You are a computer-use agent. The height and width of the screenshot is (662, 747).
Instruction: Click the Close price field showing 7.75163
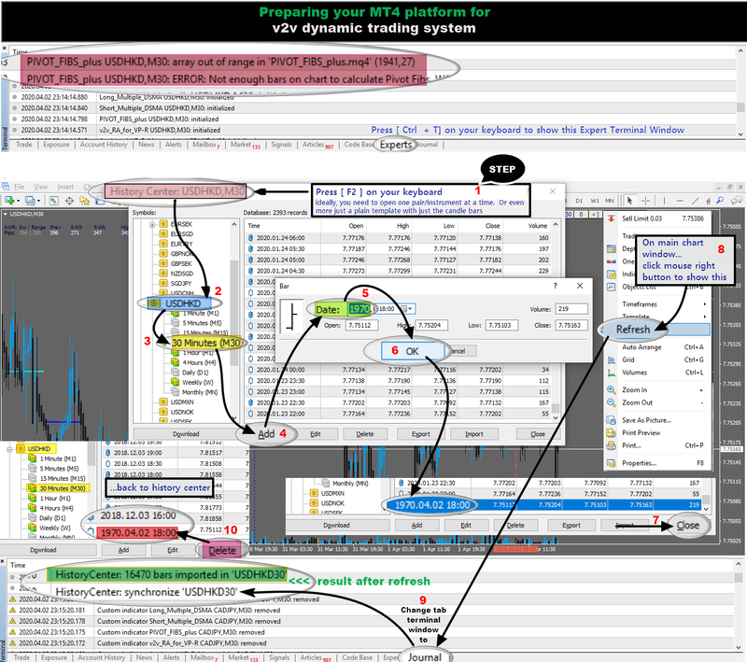click(x=571, y=325)
